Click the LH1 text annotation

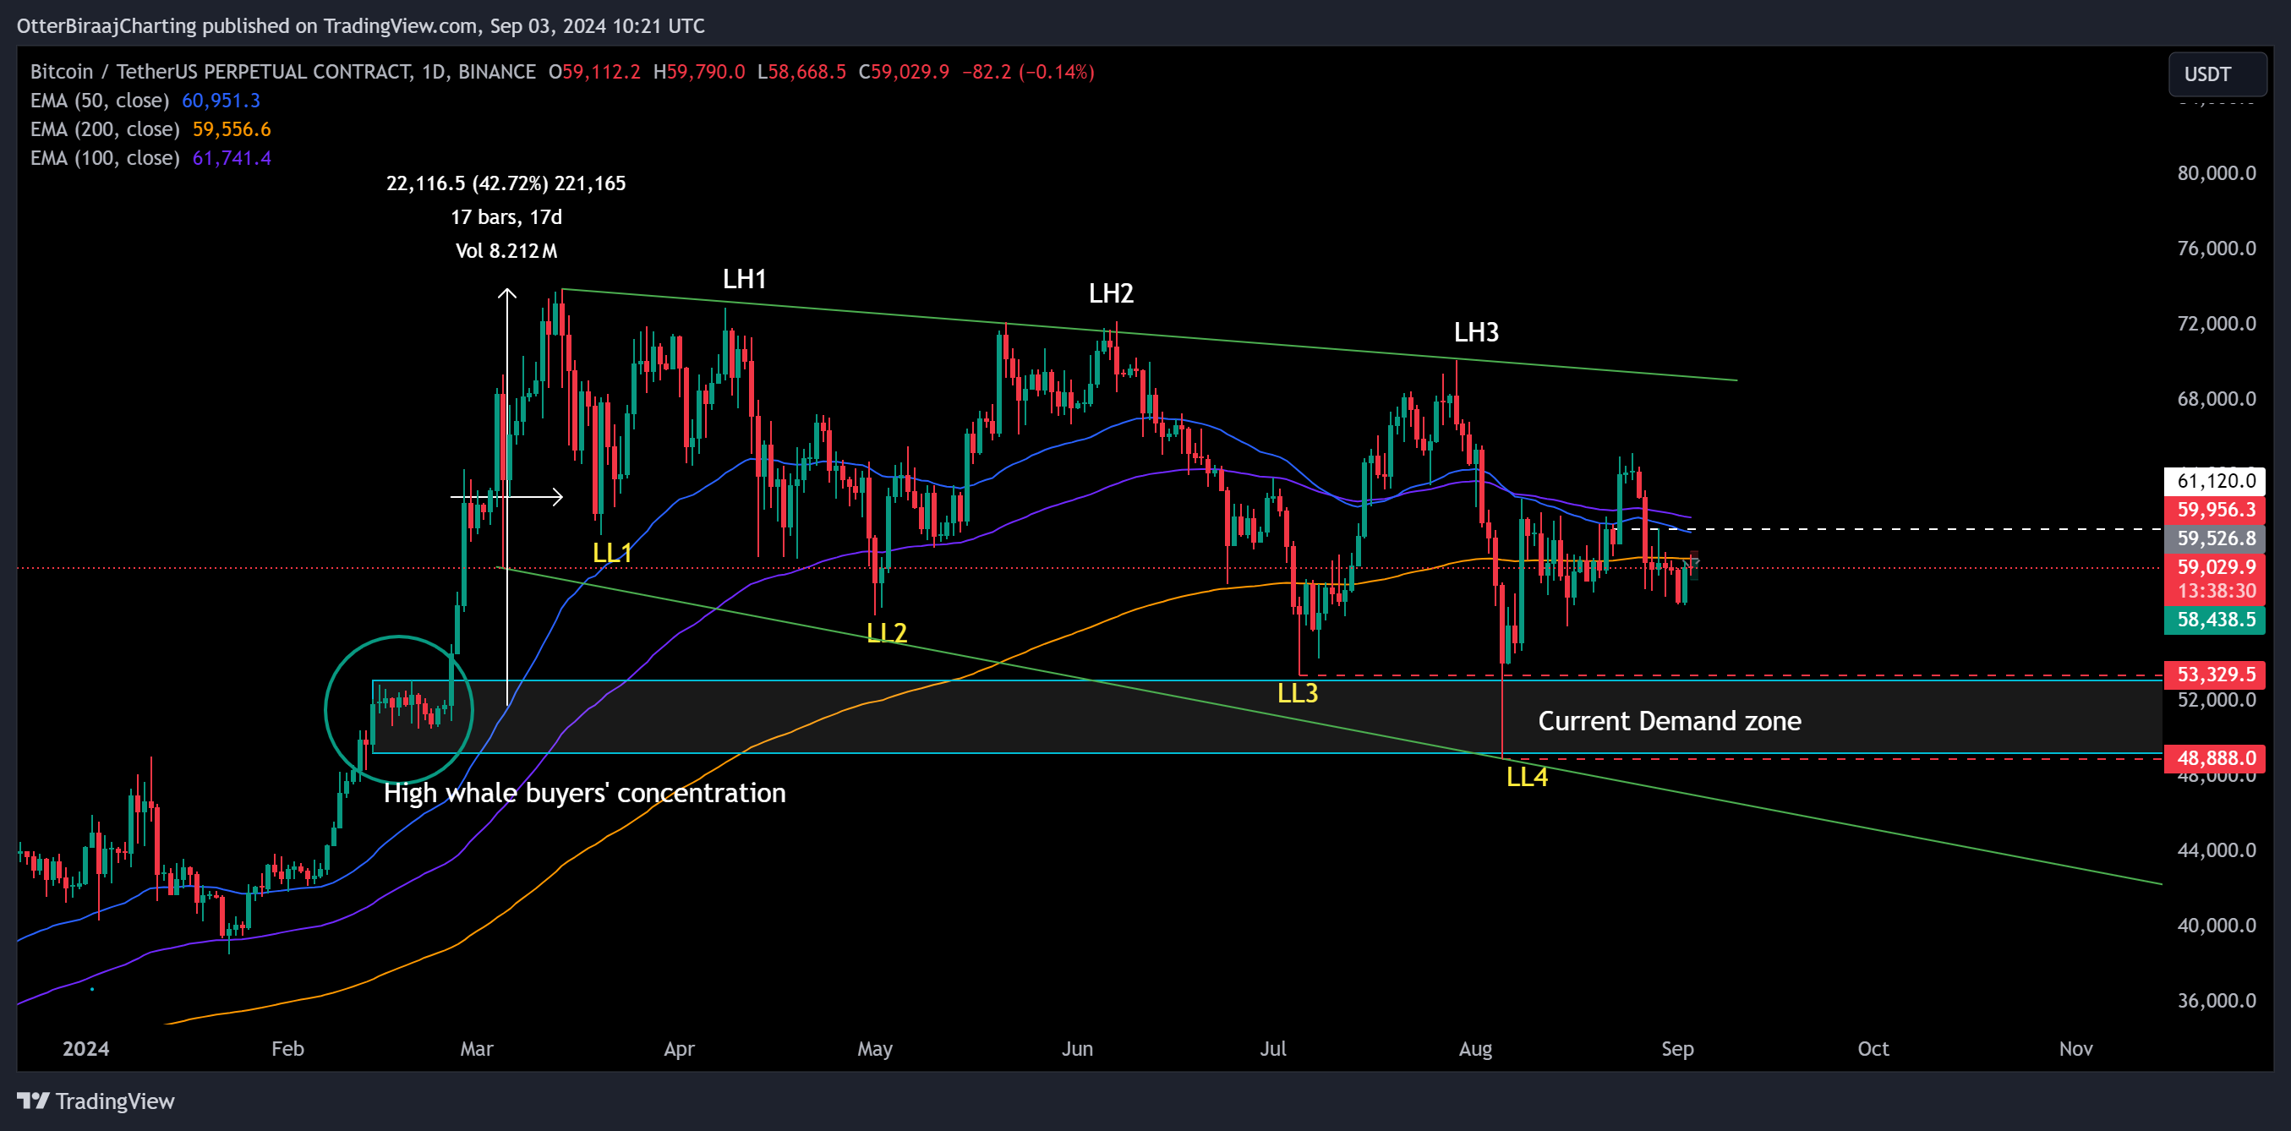(x=745, y=279)
